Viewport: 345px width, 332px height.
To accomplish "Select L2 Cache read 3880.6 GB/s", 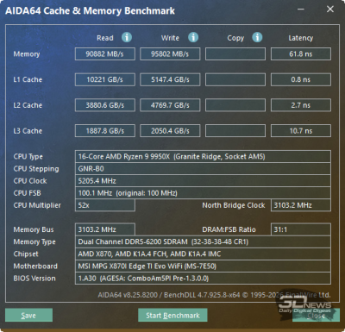I will tap(105, 105).
